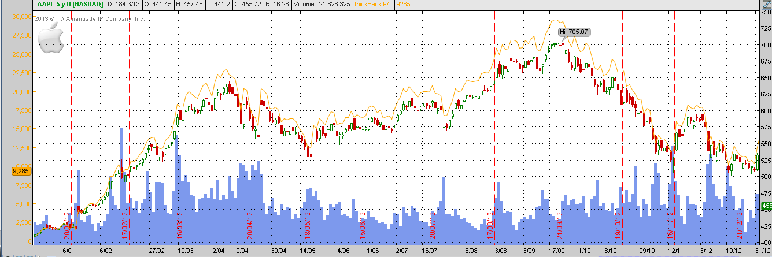Select the 20/04/12 expiration marker

(249, 226)
